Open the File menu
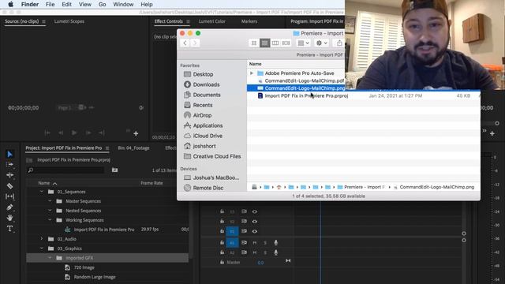The height and width of the screenshot is (284, 505). [x=50, y=4]
